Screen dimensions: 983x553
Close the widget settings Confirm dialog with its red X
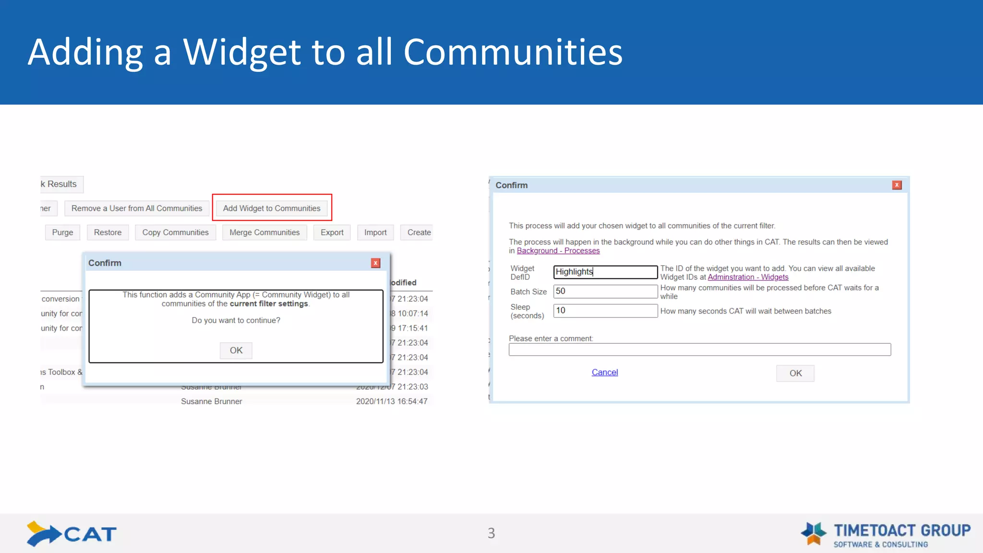click(x=897, y=185)
